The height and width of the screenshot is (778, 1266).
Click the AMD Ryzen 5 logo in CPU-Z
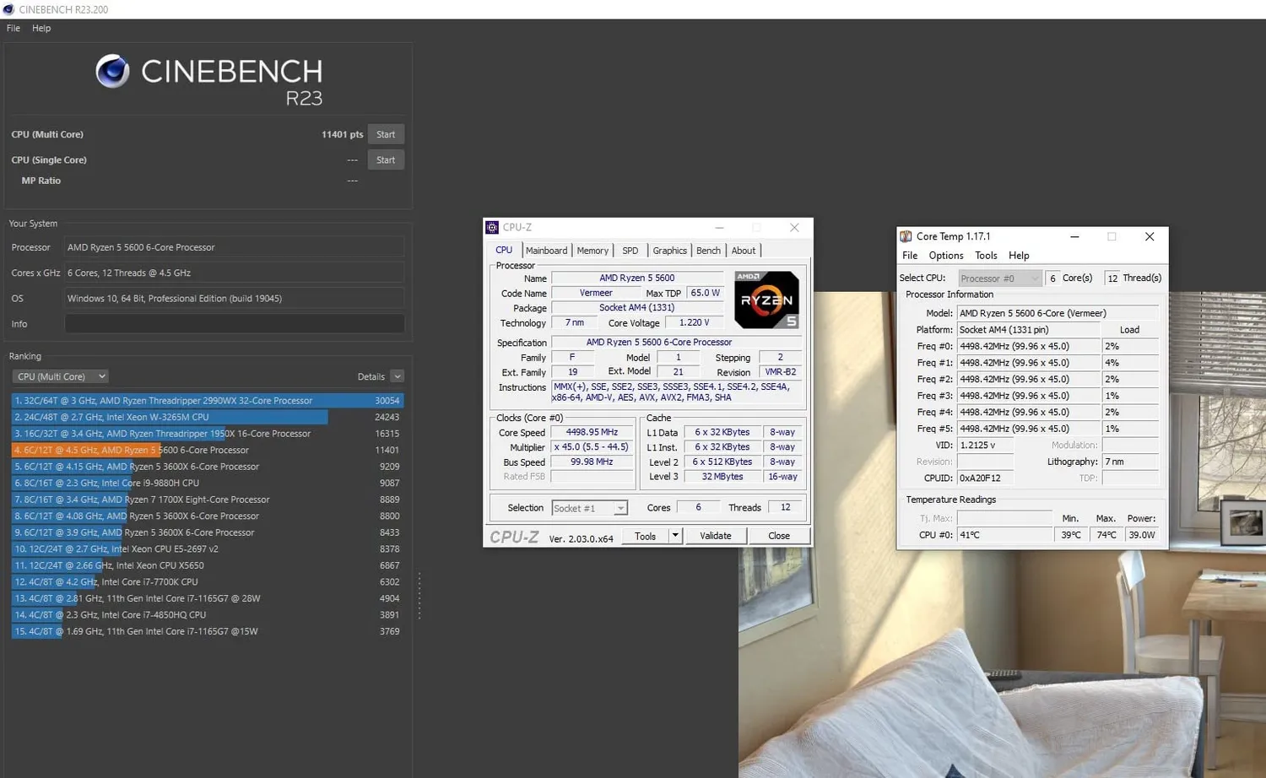[x=766, y=300]
